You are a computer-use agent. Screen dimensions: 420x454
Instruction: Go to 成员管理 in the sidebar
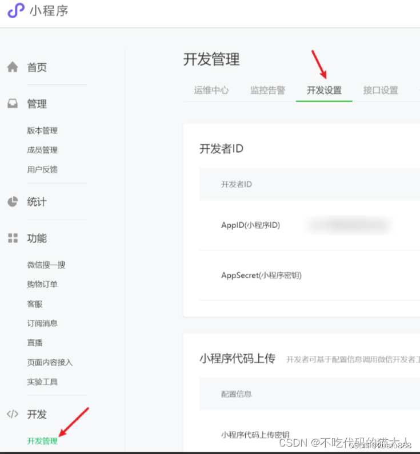click(x=42, y=150)
